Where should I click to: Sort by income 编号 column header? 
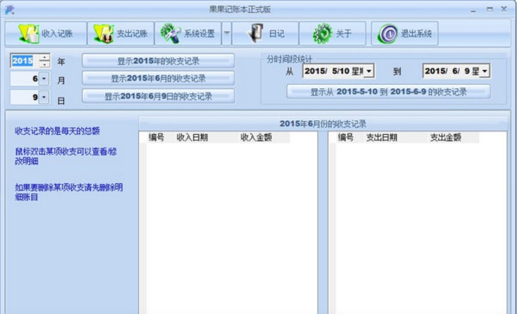[x=156, y=137]
